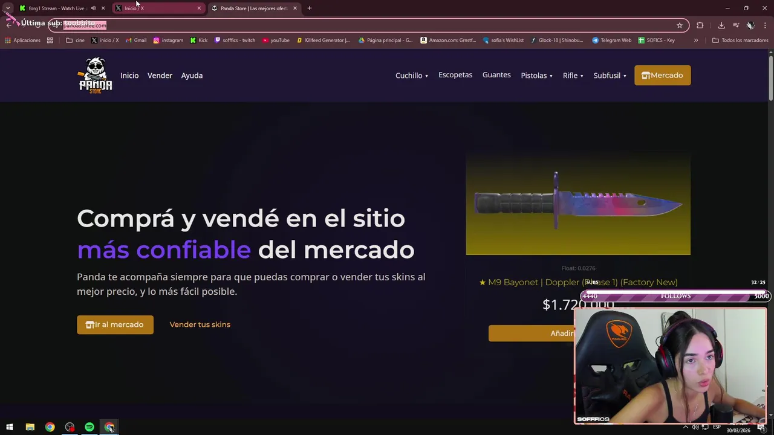This screenshot has height=435, width=774.
Task: Show hidden system tray icons
Action: click(x=686, y=427)
